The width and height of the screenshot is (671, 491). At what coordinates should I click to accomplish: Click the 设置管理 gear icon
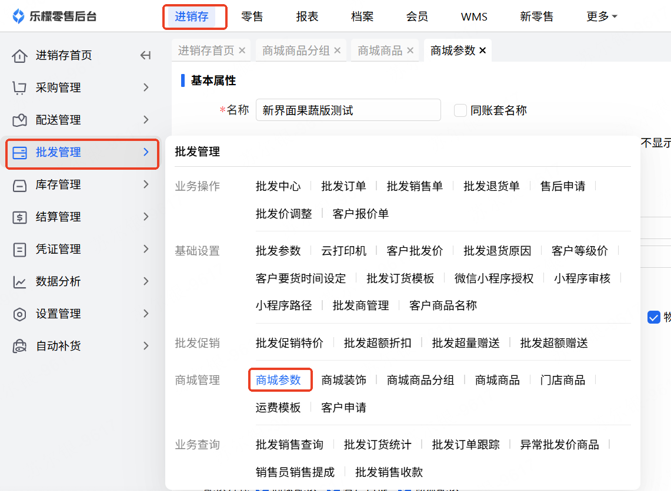[x=19, y=314]
